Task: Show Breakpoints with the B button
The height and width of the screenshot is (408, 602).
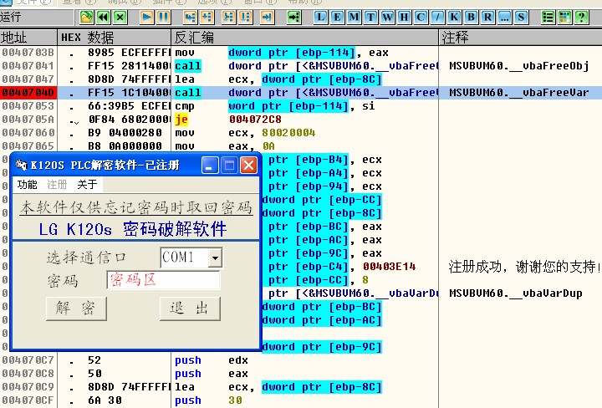Action: point(471,18)
